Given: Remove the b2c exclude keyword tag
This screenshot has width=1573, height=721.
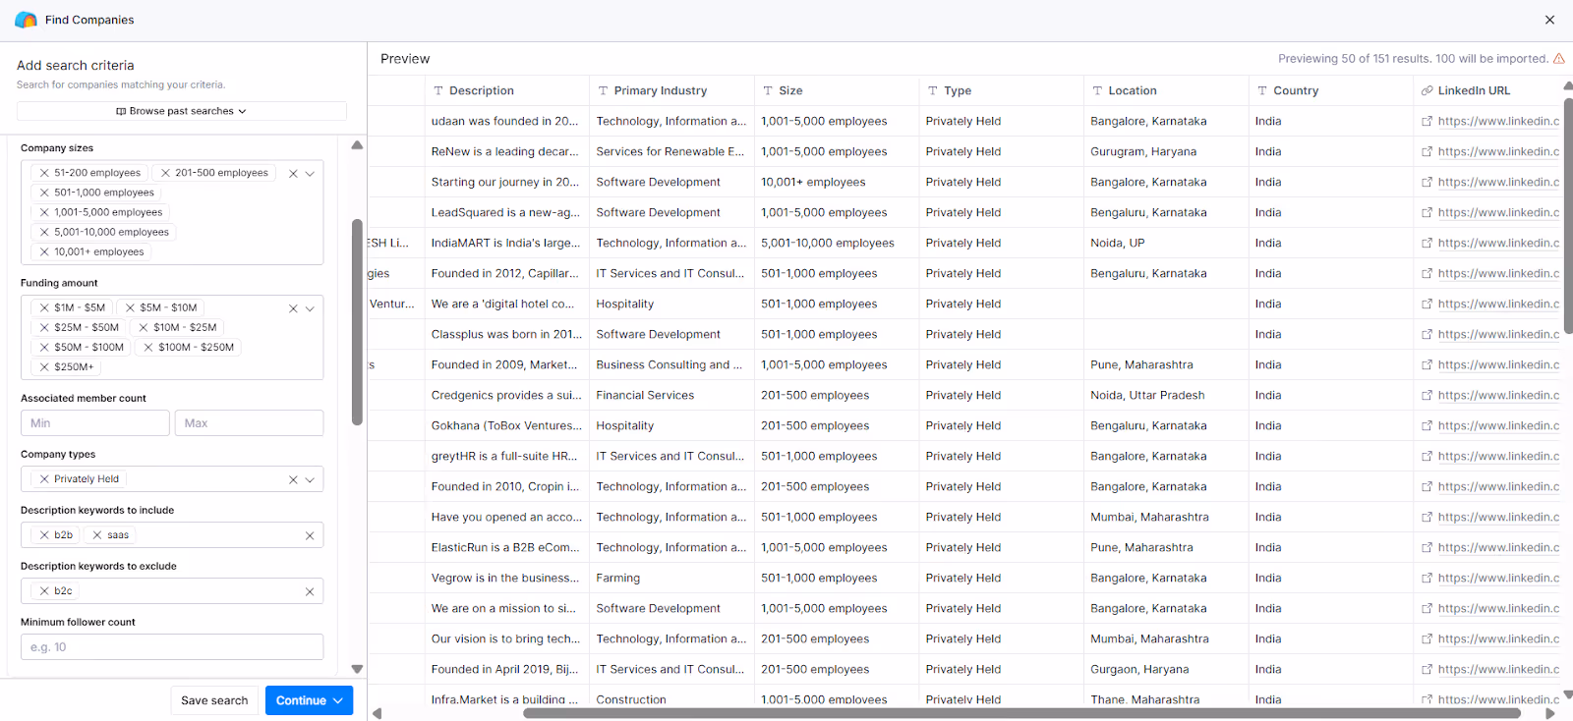Looking at the screenshot, I should (44, 591).
